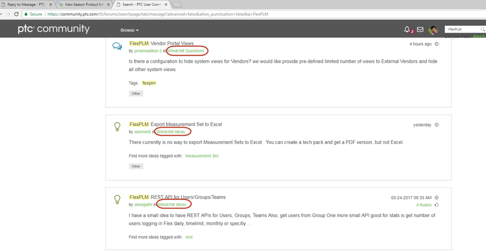
Task: Click the 03-24-2017 08:33 AM timestamp
Action: point(411,198)
